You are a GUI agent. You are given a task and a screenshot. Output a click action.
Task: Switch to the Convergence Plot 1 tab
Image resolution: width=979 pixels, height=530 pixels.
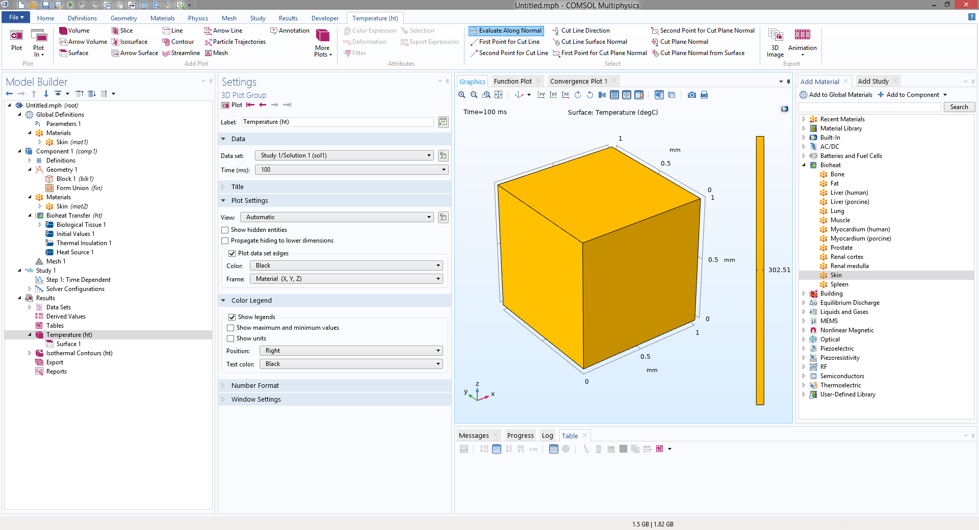578,81
